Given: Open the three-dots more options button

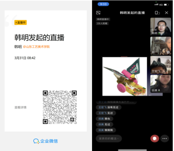Looking at the screenshot, I should tap(165, 138).
